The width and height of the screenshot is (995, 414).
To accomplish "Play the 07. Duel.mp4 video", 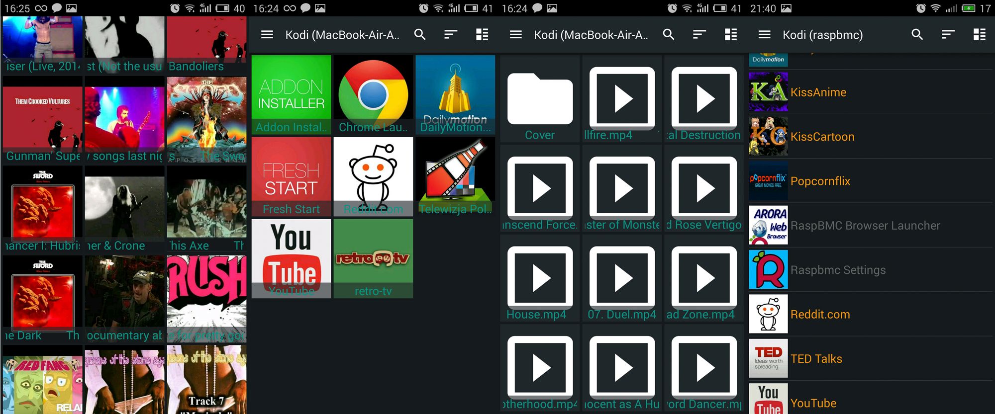I will [622, 278].
